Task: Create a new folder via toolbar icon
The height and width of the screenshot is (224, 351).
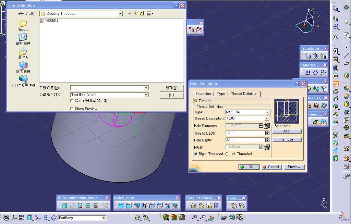Action: pyautogui.click(x=142, y=14)
